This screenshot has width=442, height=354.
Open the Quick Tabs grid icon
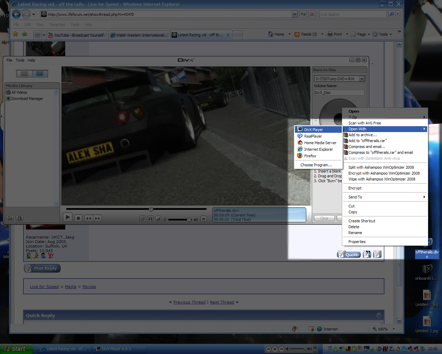38,35
